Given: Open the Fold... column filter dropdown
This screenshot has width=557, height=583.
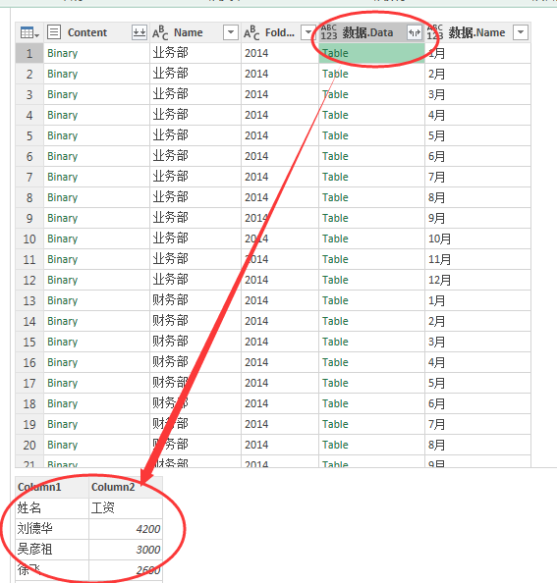Looking at the screenshot, I should (x=308, y=32).
